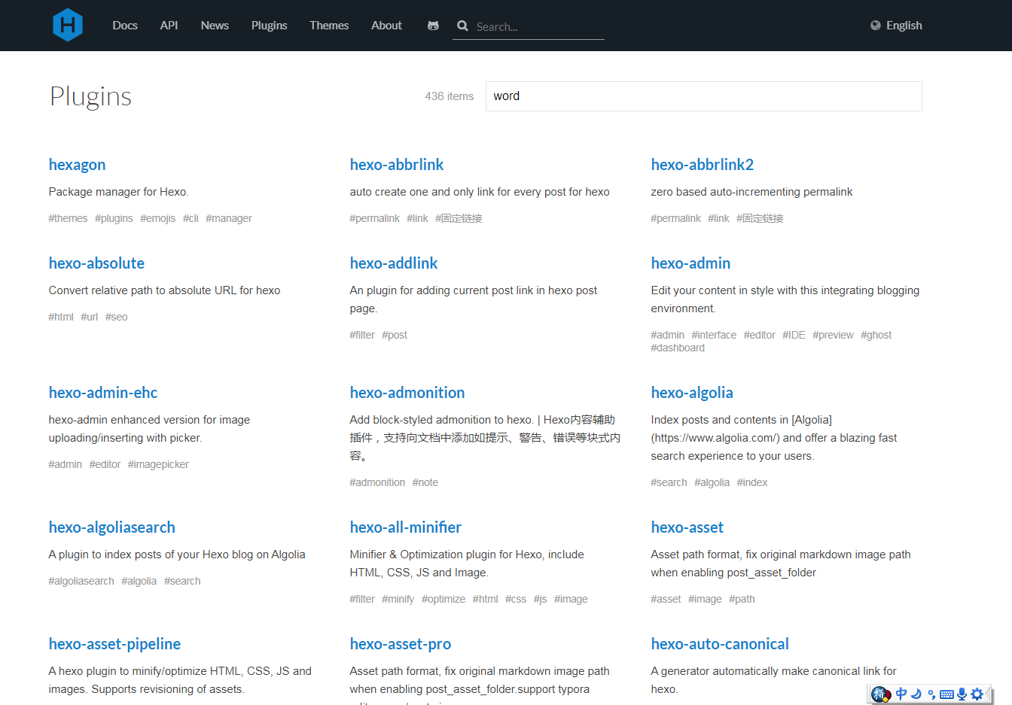This screenshot has height=705, width=1012.
Task: Click the #index tag under hexo-algolia
Action: [x=752, y=482]
